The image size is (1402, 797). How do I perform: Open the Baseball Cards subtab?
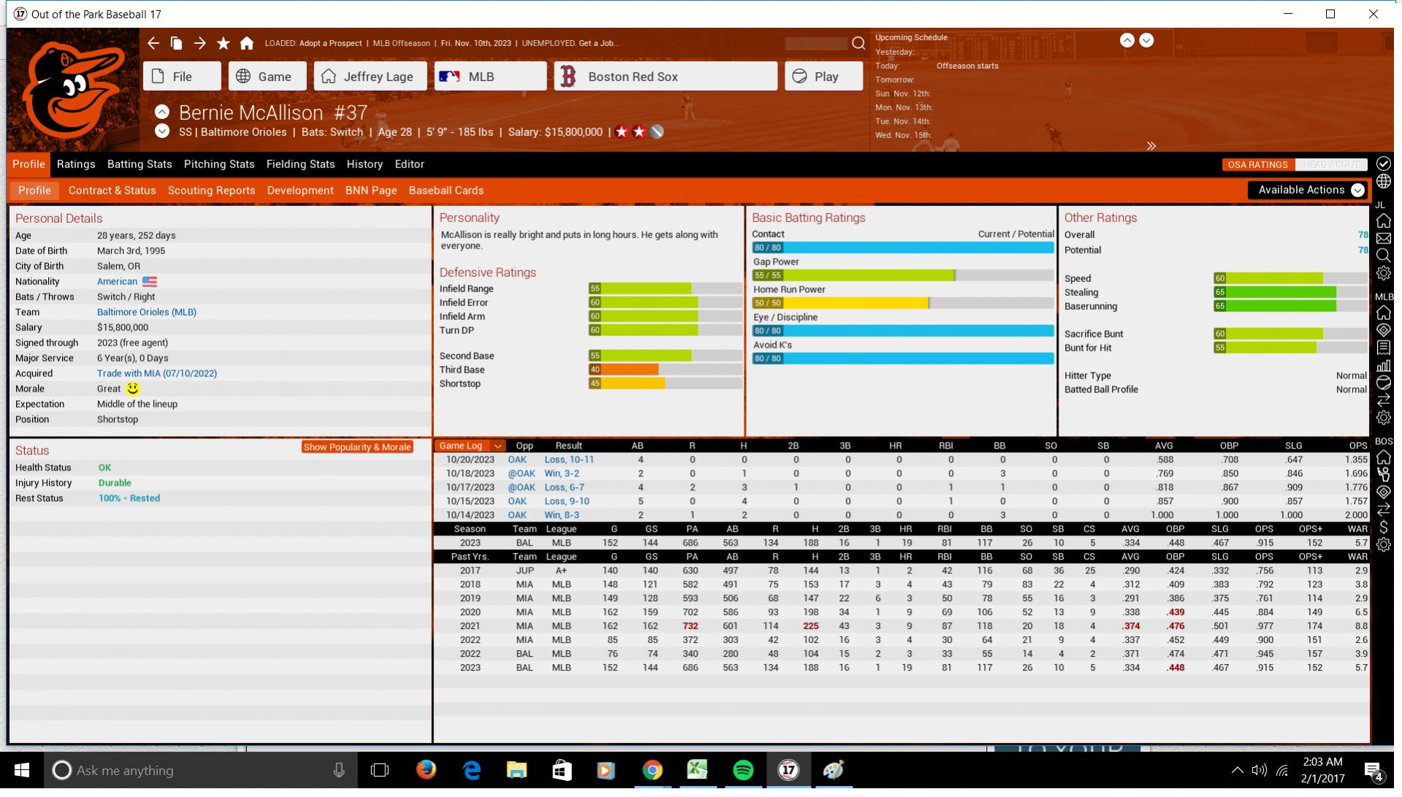click(446, 191)
